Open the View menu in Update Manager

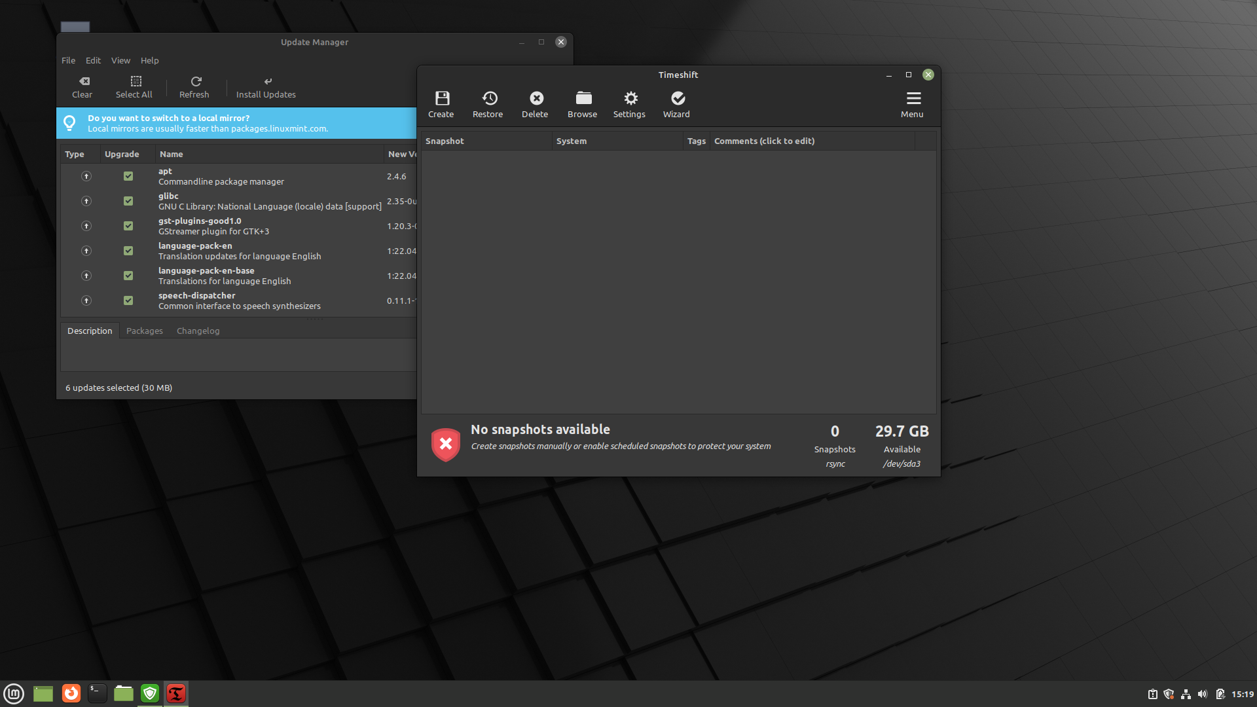[121, 60]
